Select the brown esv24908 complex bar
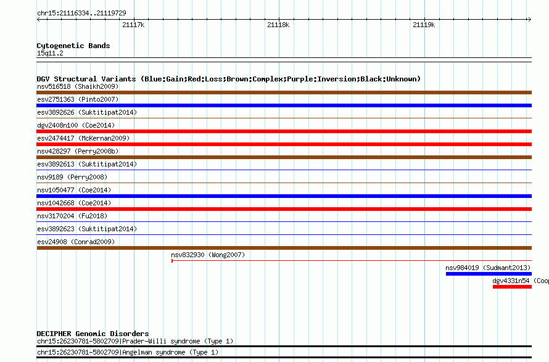This screenshot has width=549, height=362. coord(284,248)
